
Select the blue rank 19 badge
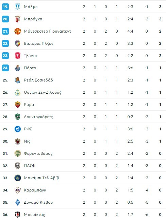coord(5,7)
